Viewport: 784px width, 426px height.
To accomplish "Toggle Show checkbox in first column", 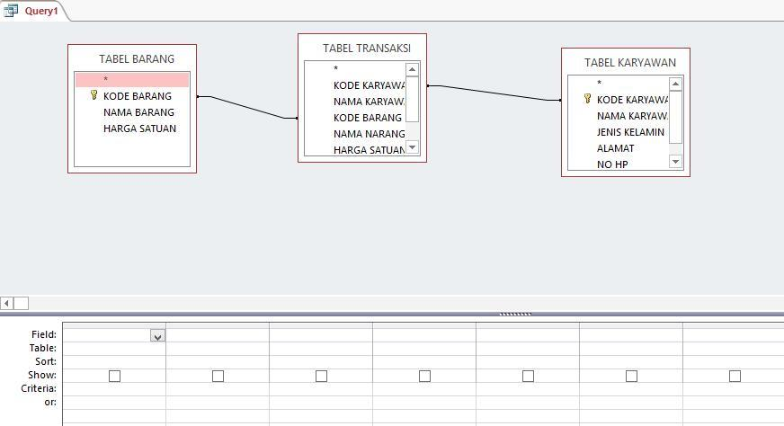I will coord(114,376).
